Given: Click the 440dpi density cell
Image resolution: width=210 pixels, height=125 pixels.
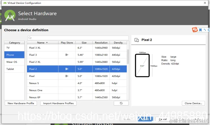Looking at the screenshot, I should (118, 55).
